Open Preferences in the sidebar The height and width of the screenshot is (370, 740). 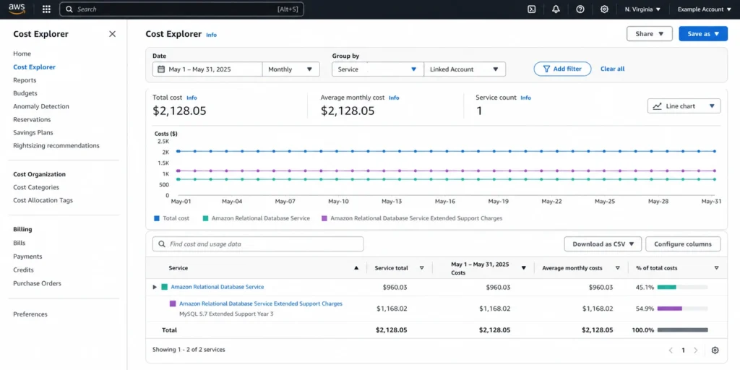pos(30,314)
